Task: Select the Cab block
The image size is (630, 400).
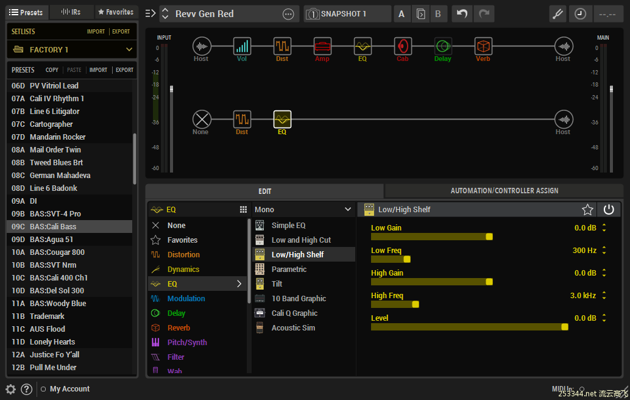Action: pos(403,46)
